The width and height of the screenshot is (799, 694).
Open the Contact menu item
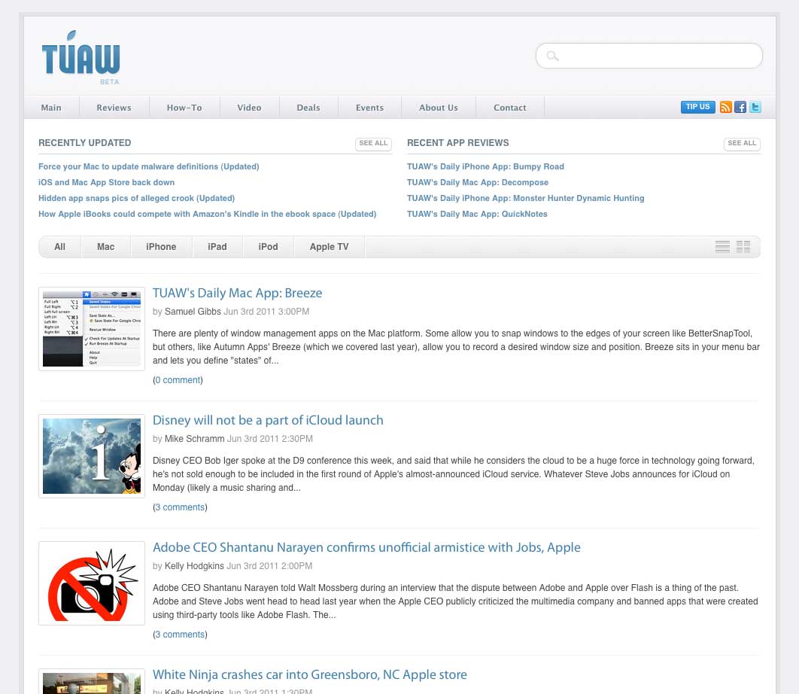click(x=509, y=108)
